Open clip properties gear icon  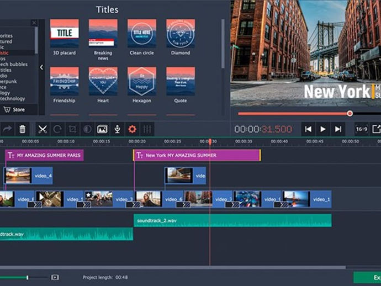[132, 129]
